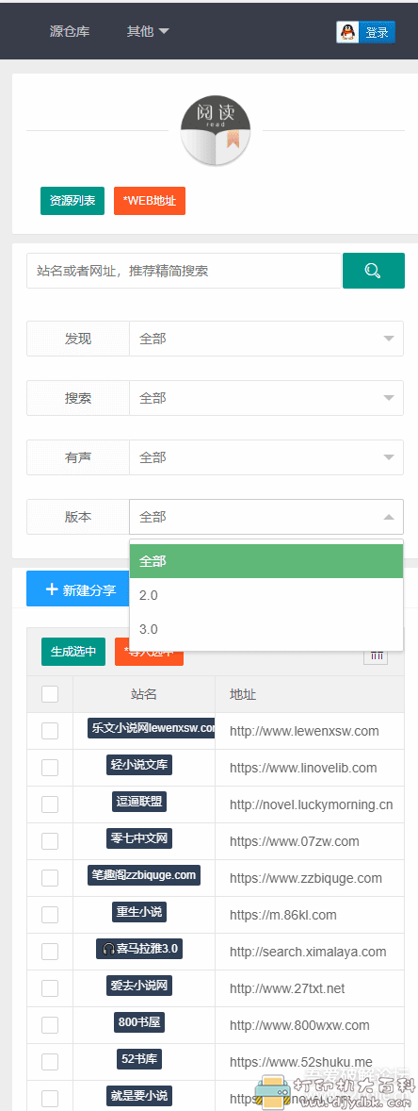Select 2.0 in version dropdown list
The image size is (418, 1111).
(x=266, y=595)
